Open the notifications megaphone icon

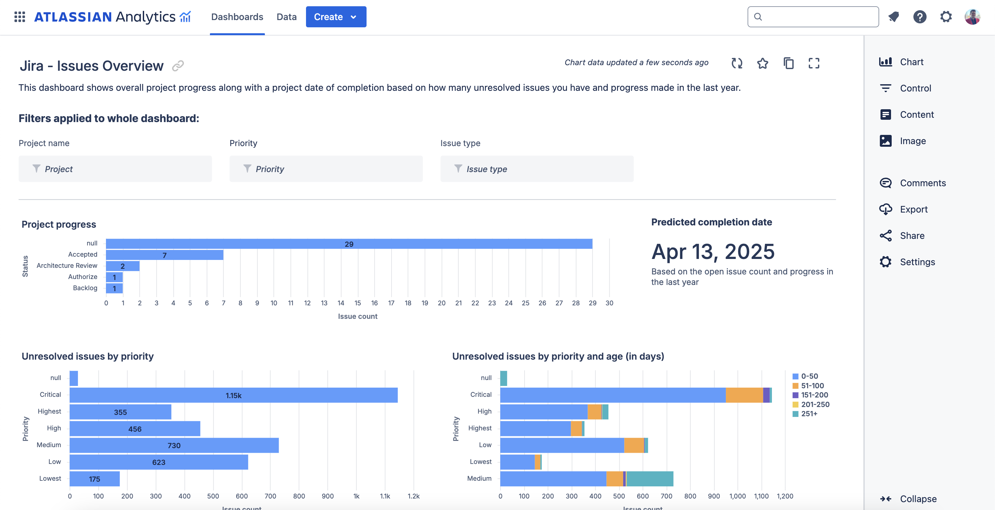[x=894, y=16]
